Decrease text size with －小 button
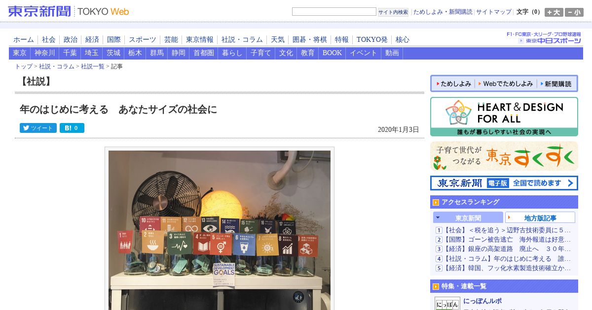Viewport: 592px width, 310px height. point(574,12)
